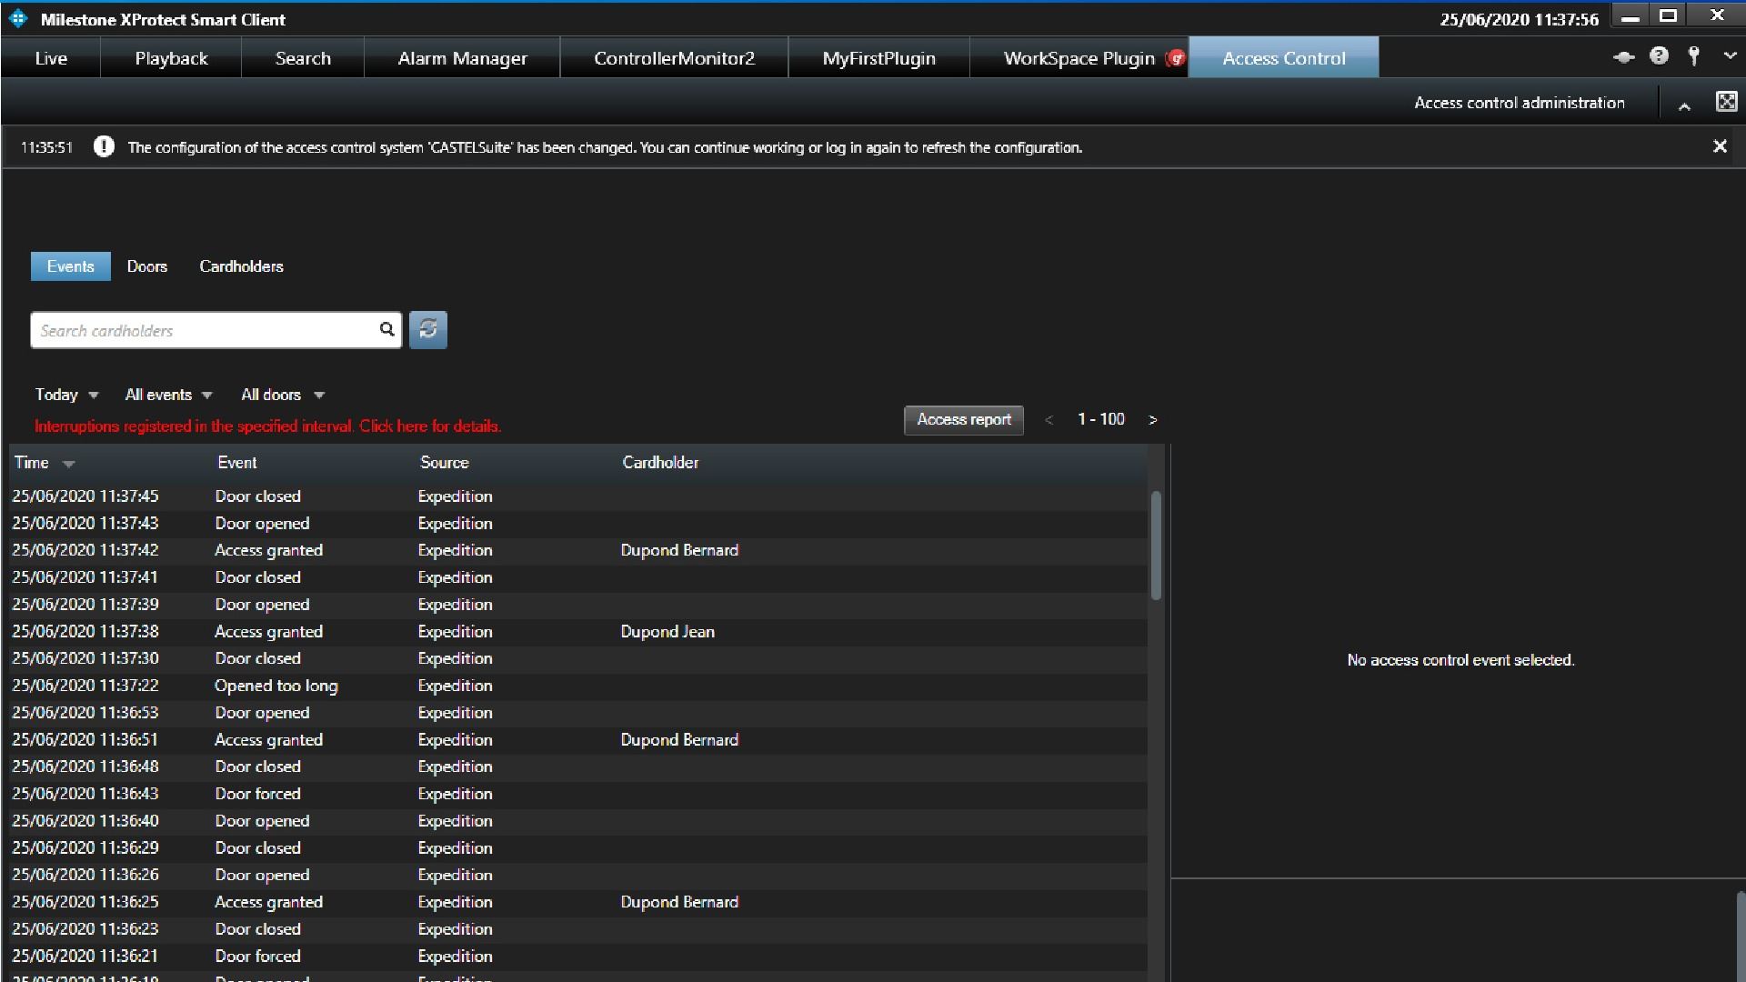Open the help question mark icon
The width and height of the screenshot is (1746, 982).
pyautogui.click(x=1659, y=56)
